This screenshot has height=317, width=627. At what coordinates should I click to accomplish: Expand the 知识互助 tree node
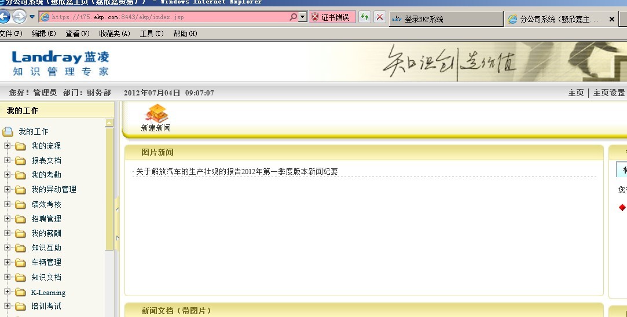pos(7,248)
